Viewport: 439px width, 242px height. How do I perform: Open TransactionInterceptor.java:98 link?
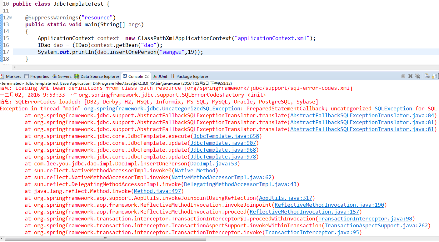tap(365, 219)
